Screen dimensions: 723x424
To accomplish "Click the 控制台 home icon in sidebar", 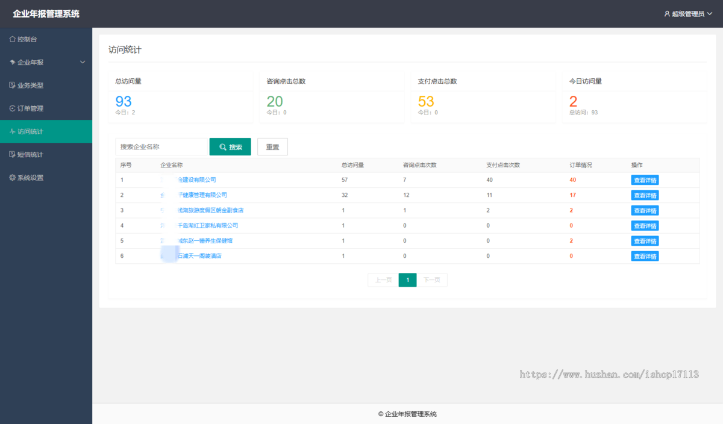I will point(13,39).
